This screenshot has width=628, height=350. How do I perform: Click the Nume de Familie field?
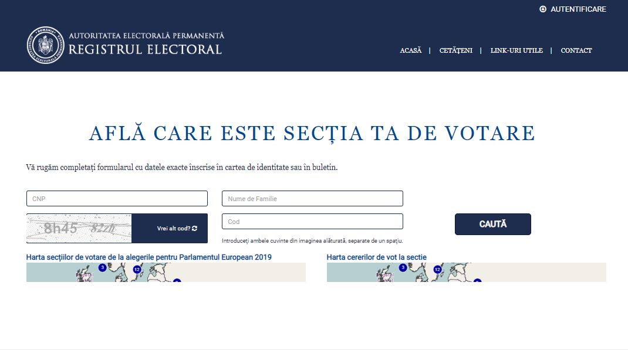[x=312, y=199]
